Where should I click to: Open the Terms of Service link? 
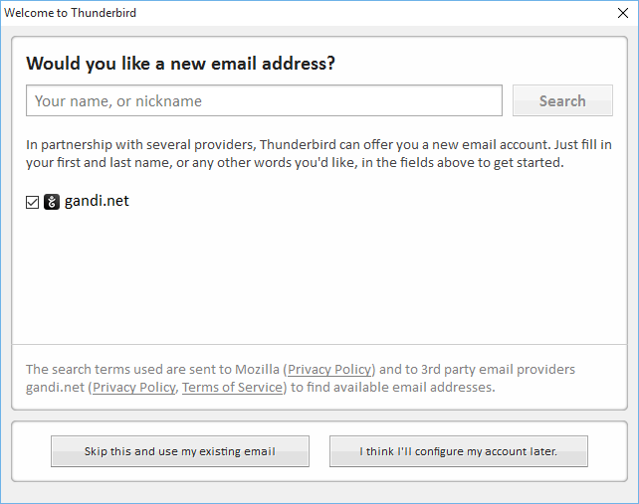click(232, 387)
